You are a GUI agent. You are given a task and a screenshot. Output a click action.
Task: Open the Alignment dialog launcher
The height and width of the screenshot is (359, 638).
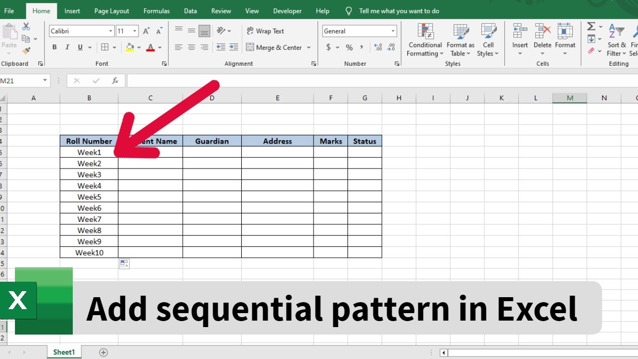314,64
